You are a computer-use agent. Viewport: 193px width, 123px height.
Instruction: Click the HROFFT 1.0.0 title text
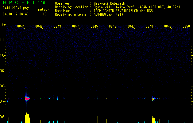pos(24,2)
